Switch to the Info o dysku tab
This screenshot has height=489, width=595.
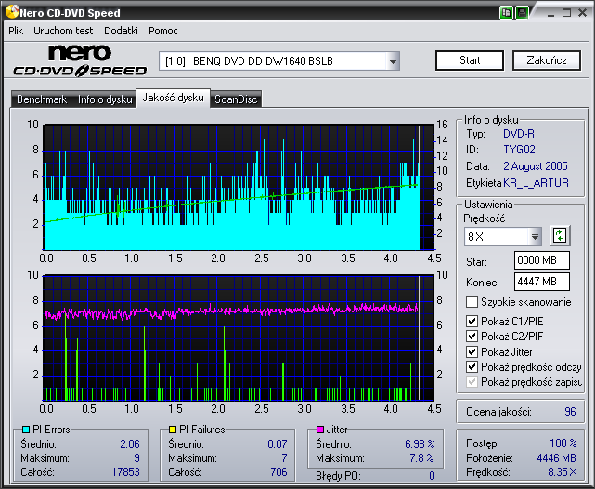click(105, 99)
